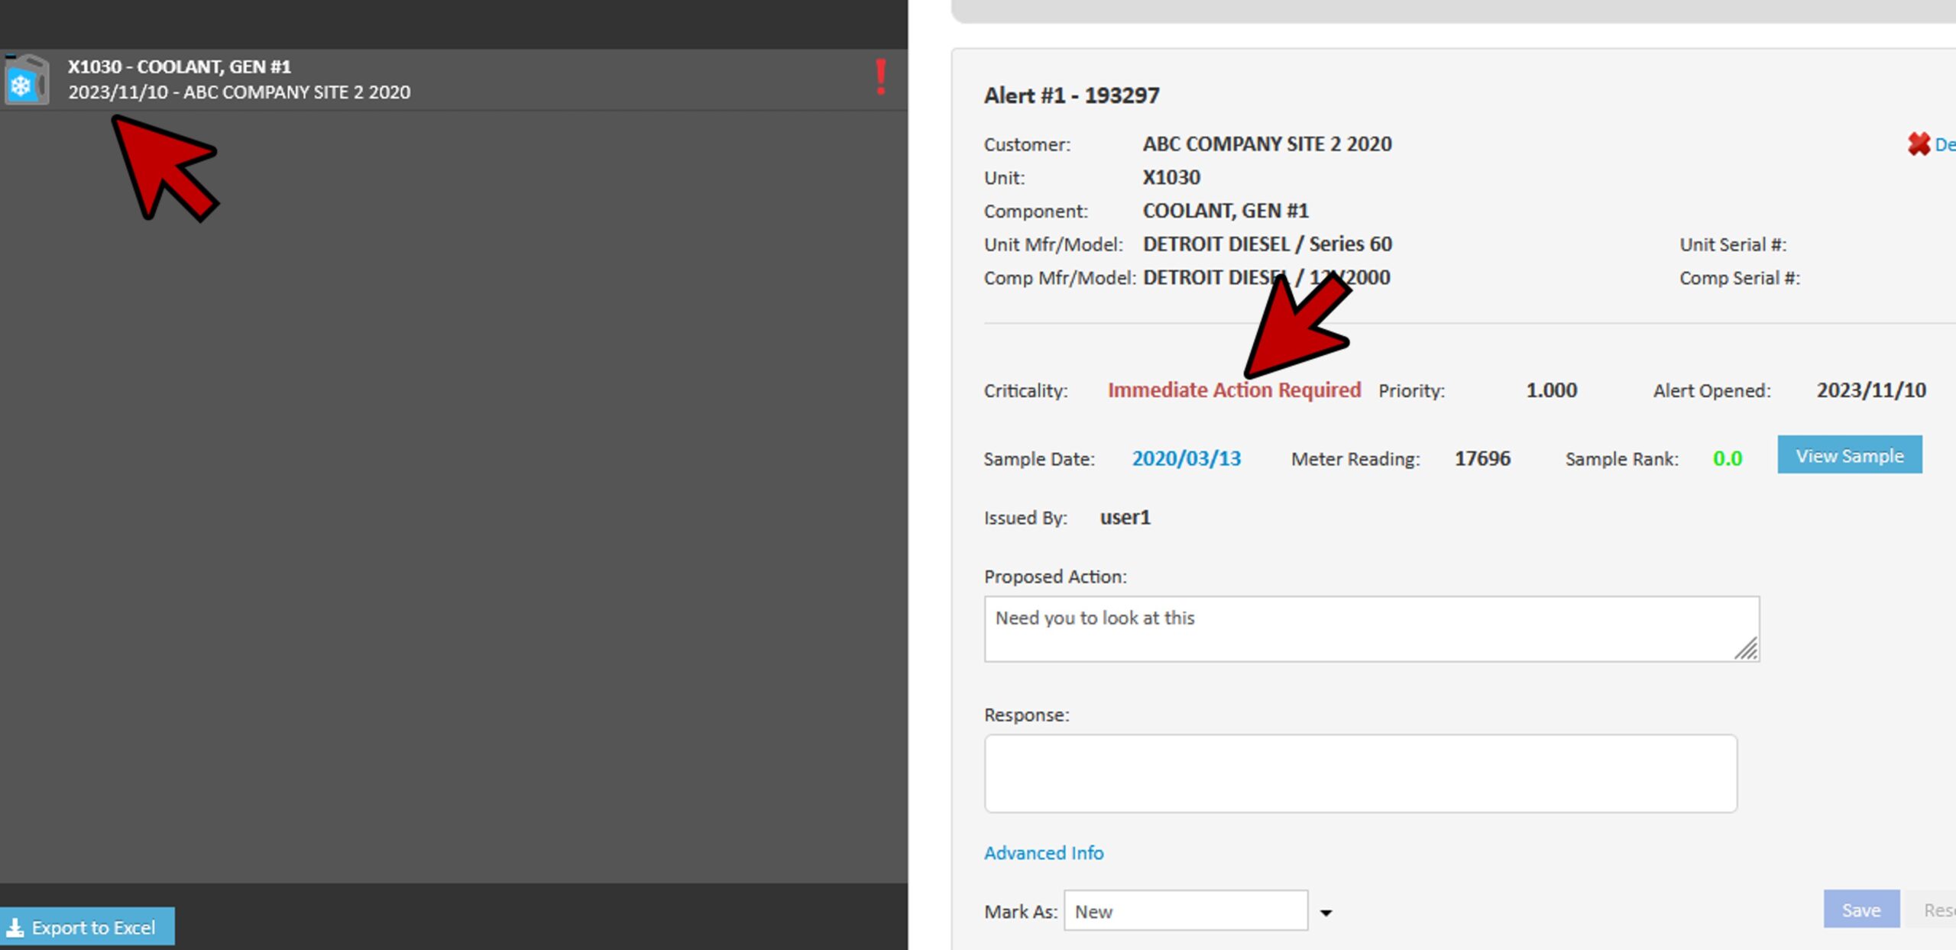Click the Reset button beside Save
Viewport: 1956px width, 950px height.
point(1938,910)
